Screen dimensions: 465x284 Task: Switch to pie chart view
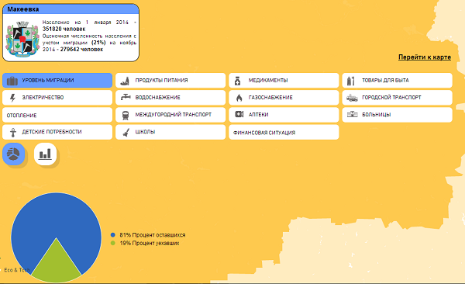(x=14, y=154)
